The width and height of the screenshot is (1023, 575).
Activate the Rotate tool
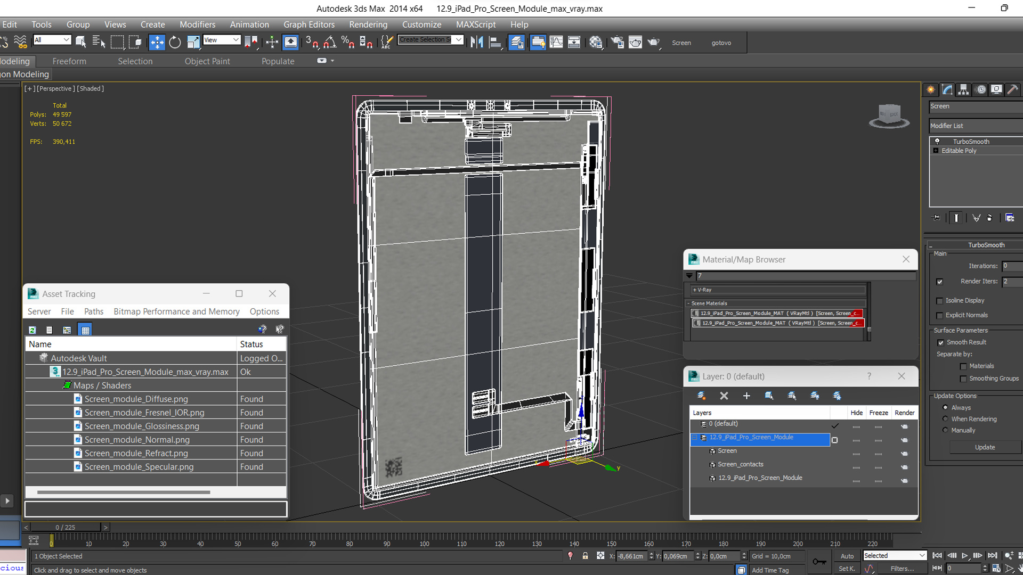[x=175, y=43]
